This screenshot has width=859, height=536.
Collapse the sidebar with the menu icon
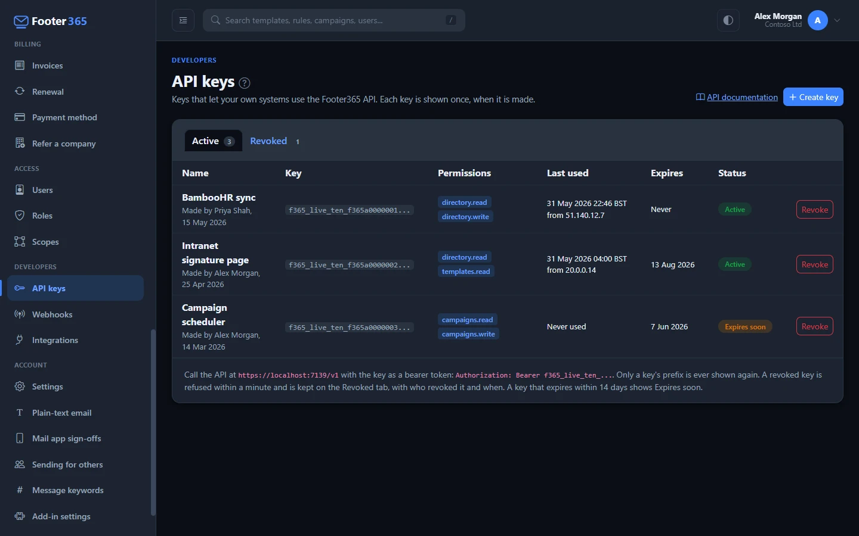pyautogui.click(x=183, y=20)
